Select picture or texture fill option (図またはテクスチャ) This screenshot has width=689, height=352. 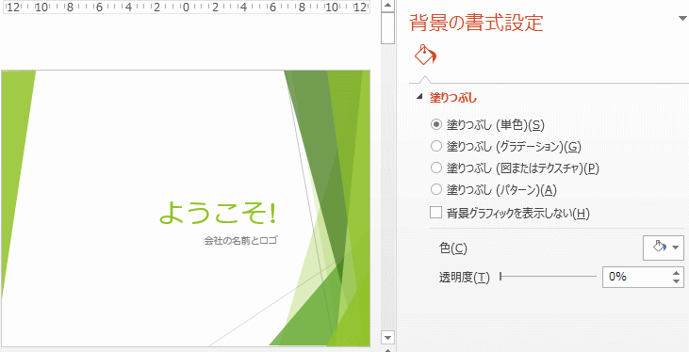point(515,168)
